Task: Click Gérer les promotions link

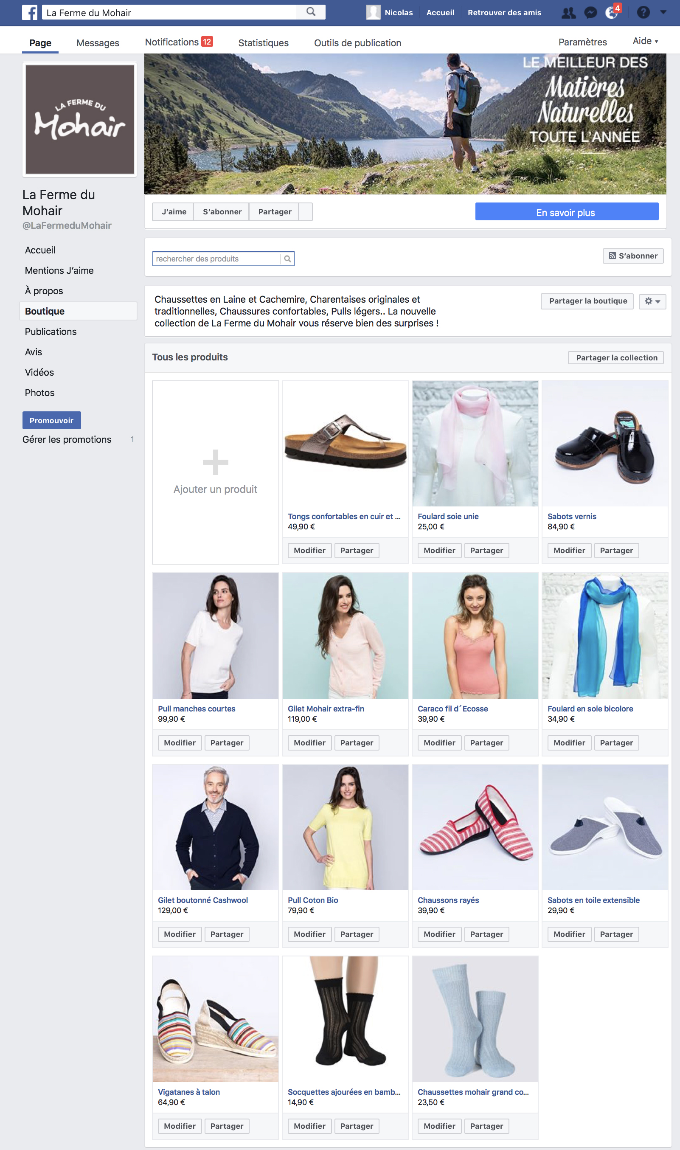Action: (x=67, y=440)
